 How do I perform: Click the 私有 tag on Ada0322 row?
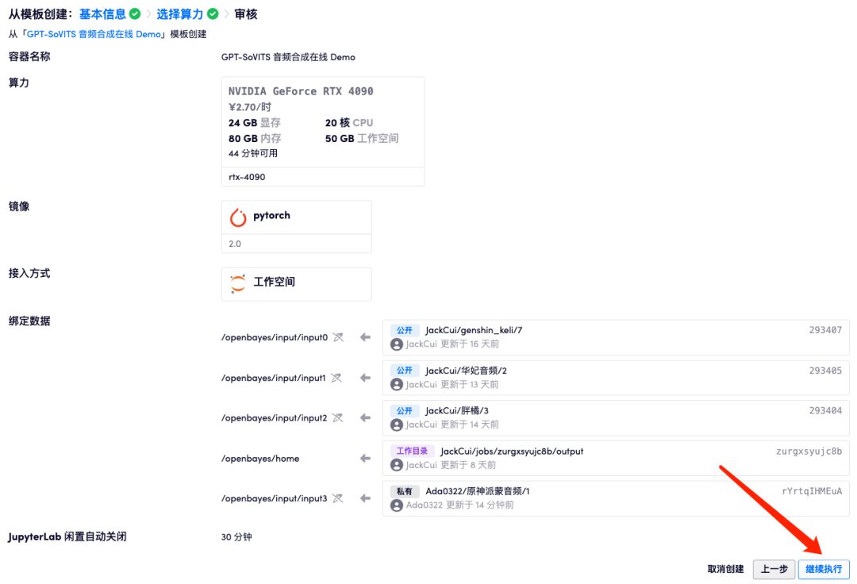(x=405, y=491)
